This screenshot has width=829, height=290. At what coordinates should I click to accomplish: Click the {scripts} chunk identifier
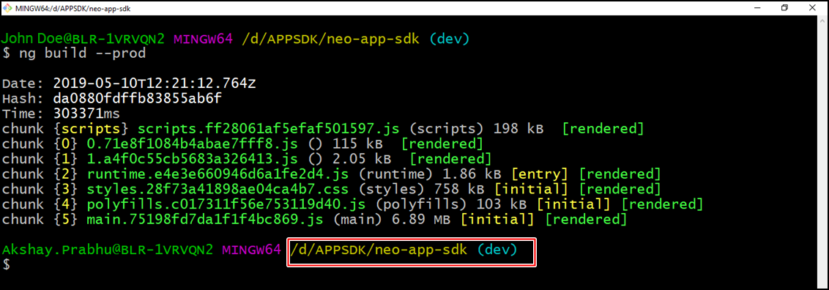(x=91, y=128)
